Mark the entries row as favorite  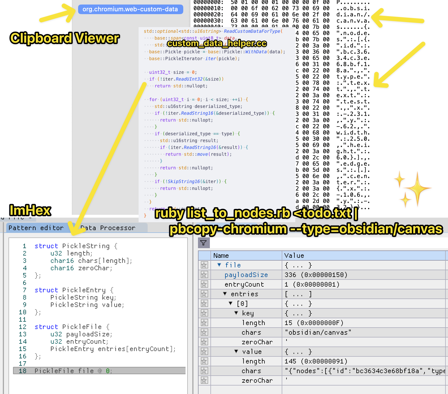[204, 294]
